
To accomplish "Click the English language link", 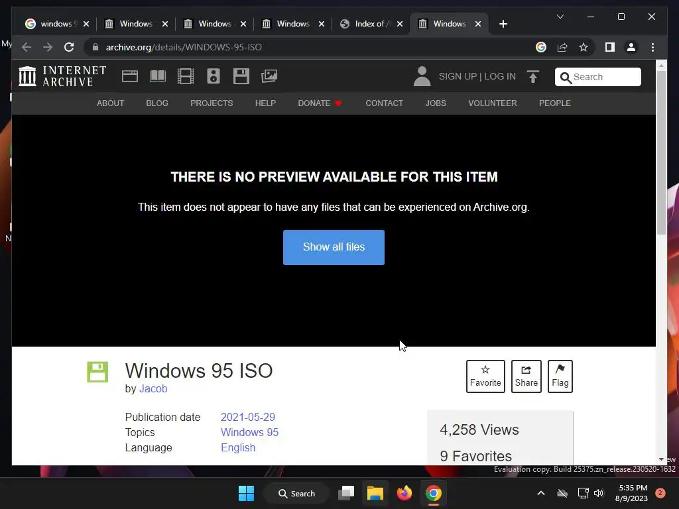I will [x=238, y=447].
